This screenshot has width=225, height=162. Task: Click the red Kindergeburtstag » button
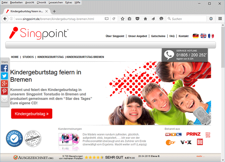pyautogui.click(x=32, y=114)
